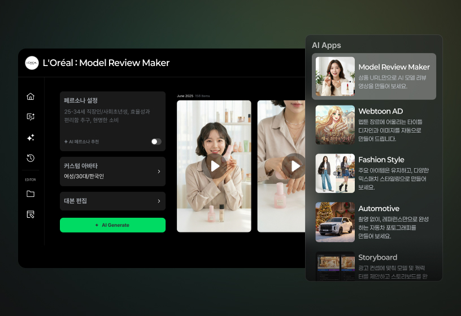Image resolution: width=461 pixels, height=316 pixels.
Task: Click the Home icon in sidebar
Action: point(31,96)
